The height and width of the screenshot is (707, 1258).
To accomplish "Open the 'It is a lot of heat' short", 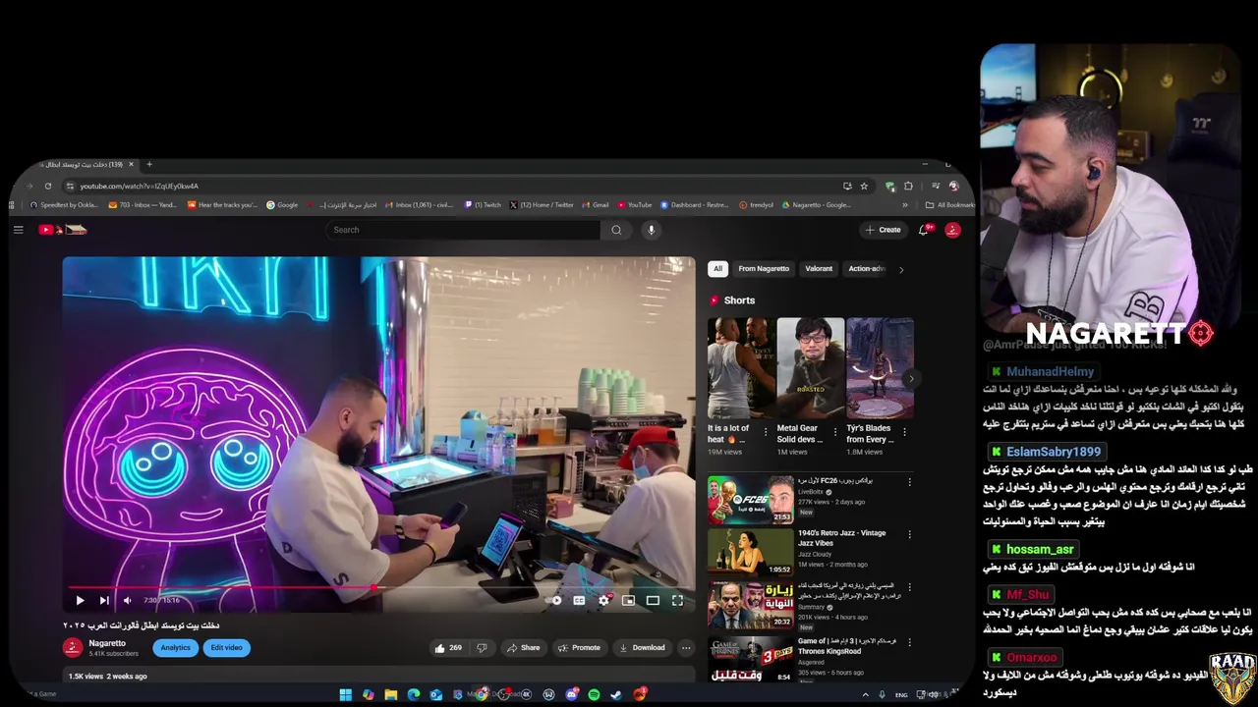I will pos(740,368).
